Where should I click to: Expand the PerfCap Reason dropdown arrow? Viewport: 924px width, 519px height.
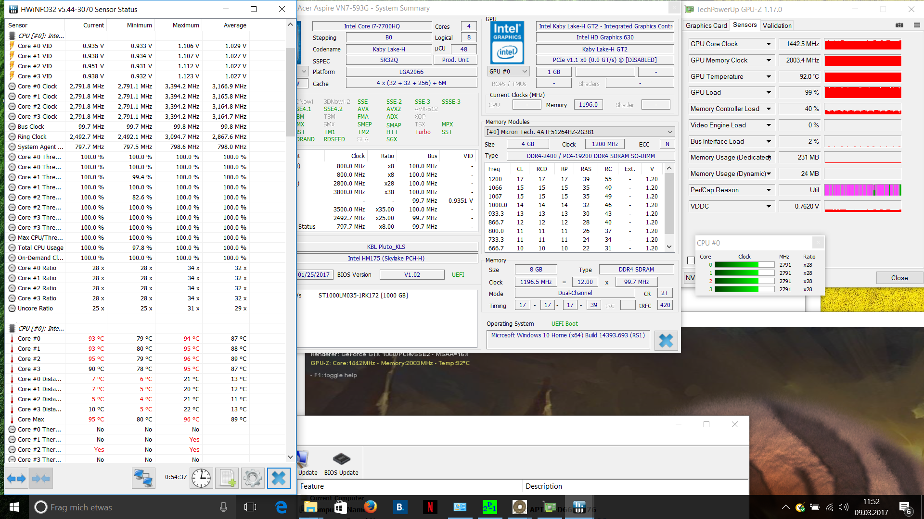click(x=769, y=190)
